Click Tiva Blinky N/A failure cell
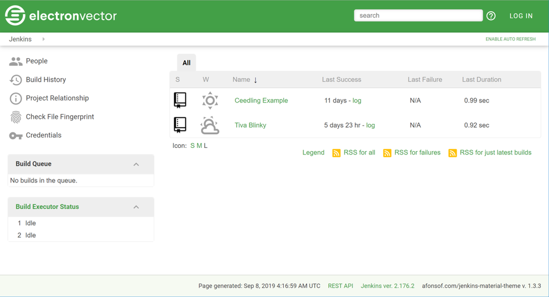This screenshot has height=297, width=549. coord(415,125)
